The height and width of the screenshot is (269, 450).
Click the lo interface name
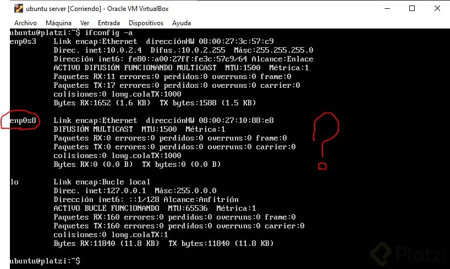[14, 182]
